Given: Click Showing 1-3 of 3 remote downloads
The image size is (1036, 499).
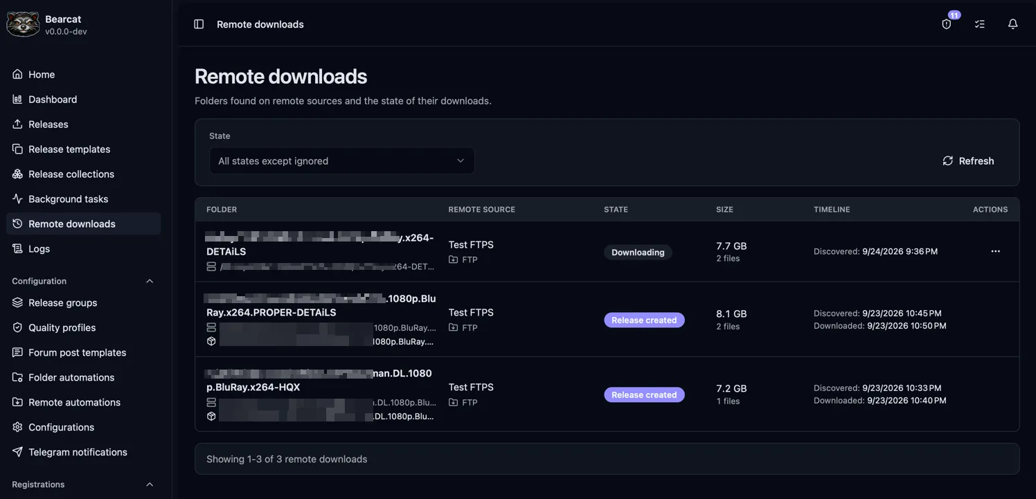Looking at the screenshot, I should pos(287,459).
